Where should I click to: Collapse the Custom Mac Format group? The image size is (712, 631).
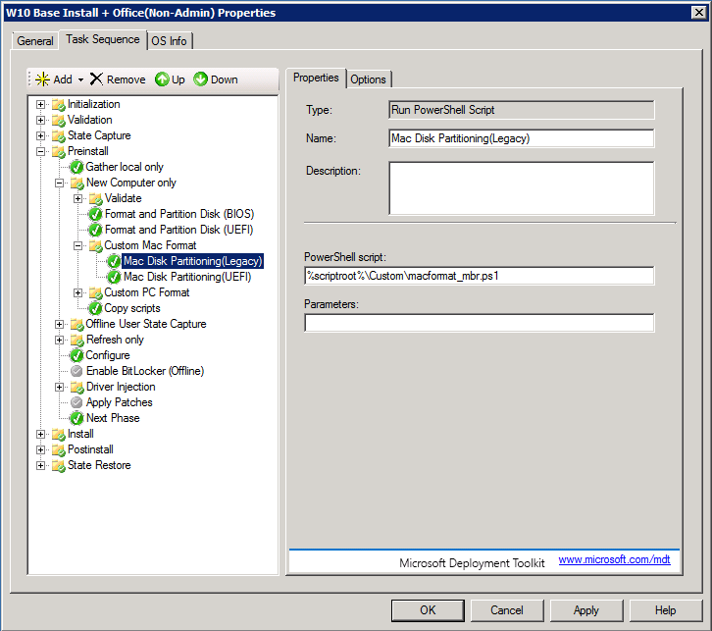click(x=77, y=245)
